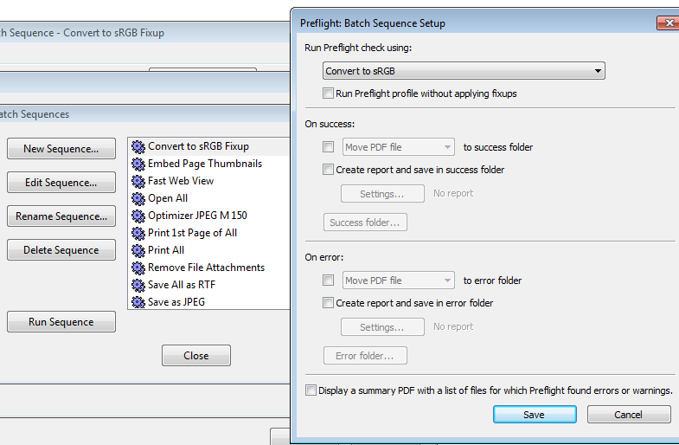
Task: Check Create report and save in error folder
Action: (x=328, y=303)
